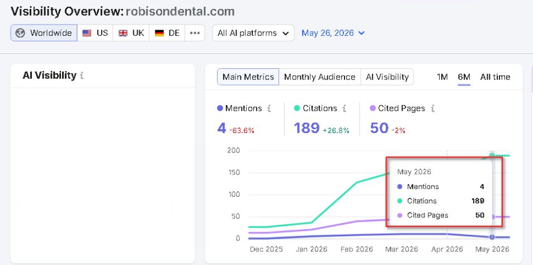Click the Mentions value 4
The height and width of the screenshot is (265, 533).
click(x=221, y=128)
